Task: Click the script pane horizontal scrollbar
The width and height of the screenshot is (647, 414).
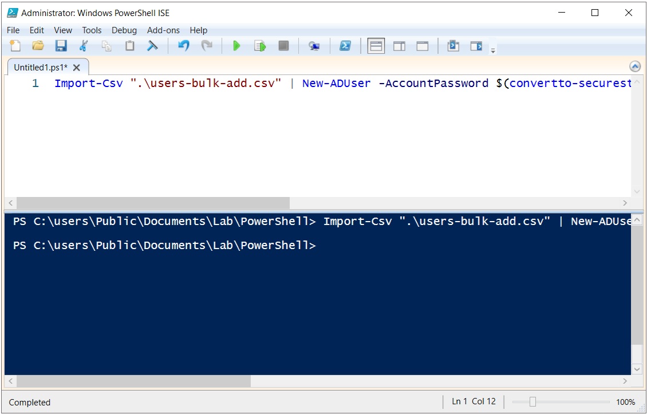Action: [153, 203]
